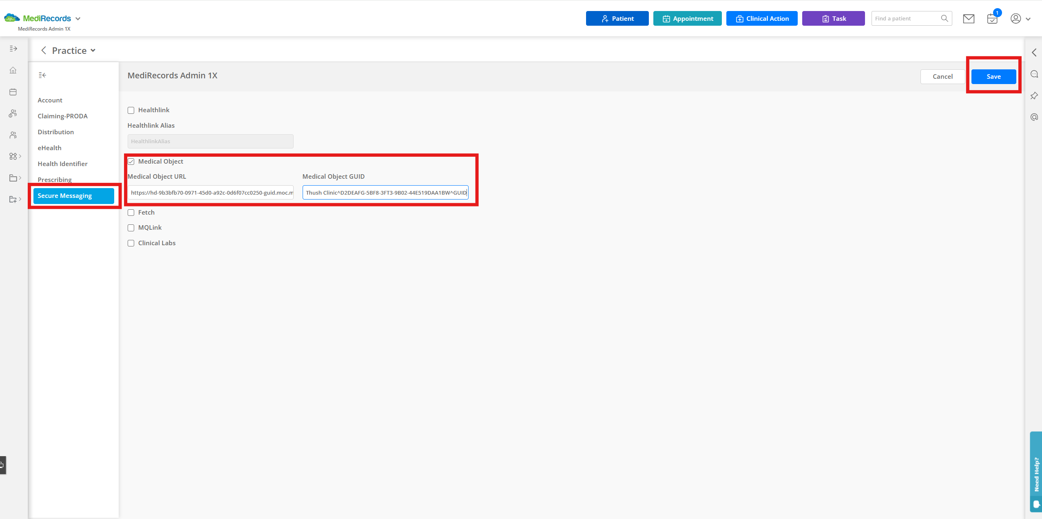Click the Appointment button
Image resolution: width=1042 pixels, height=519 pixels.
point(687,18)
